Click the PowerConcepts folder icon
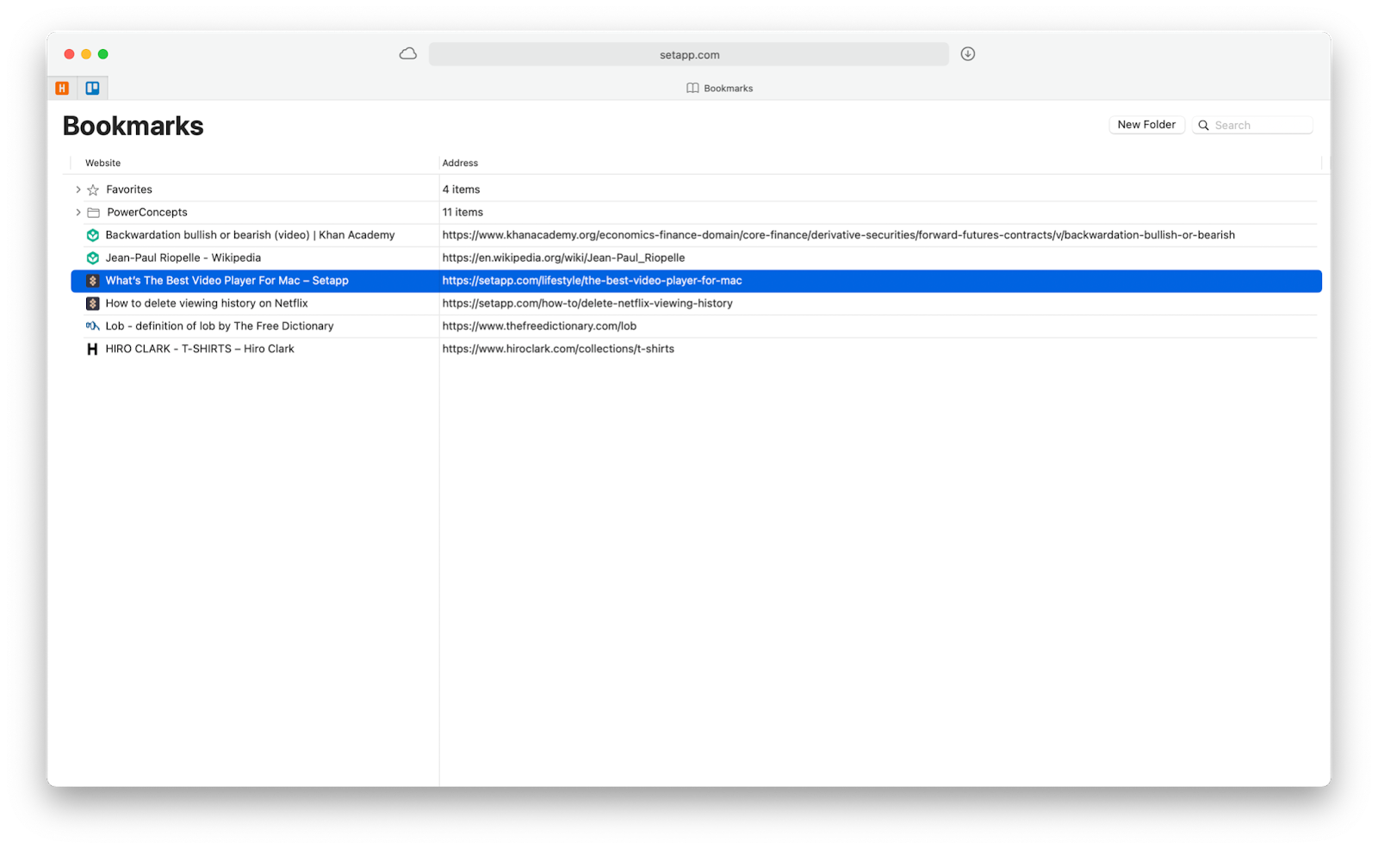This screenshot has width=1378, height=849. point(93,213)
